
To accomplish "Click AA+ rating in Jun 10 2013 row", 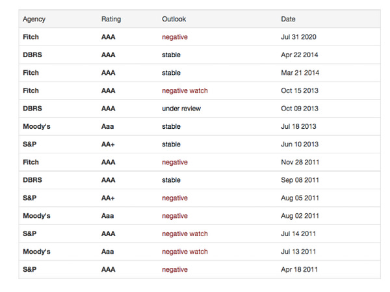I will [108, 144].
